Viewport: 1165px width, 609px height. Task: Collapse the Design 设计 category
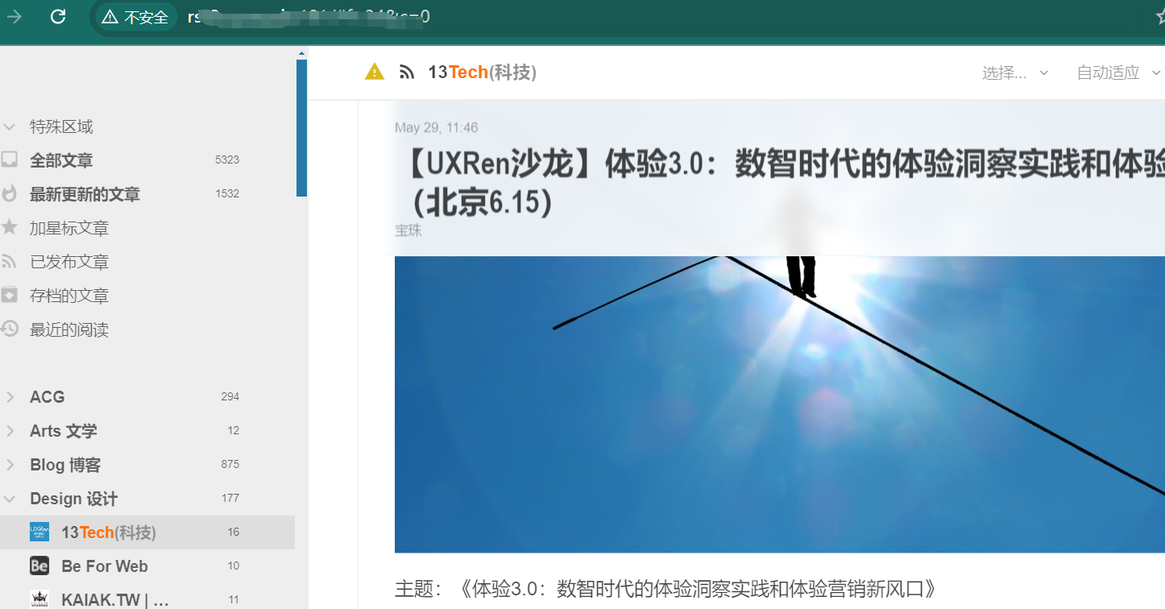pyautogui.click(x=10, y=499)
